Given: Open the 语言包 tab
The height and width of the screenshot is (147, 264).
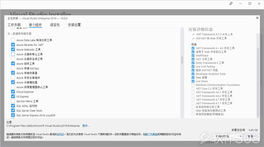Looking at the screenshot, I should 55,25.
